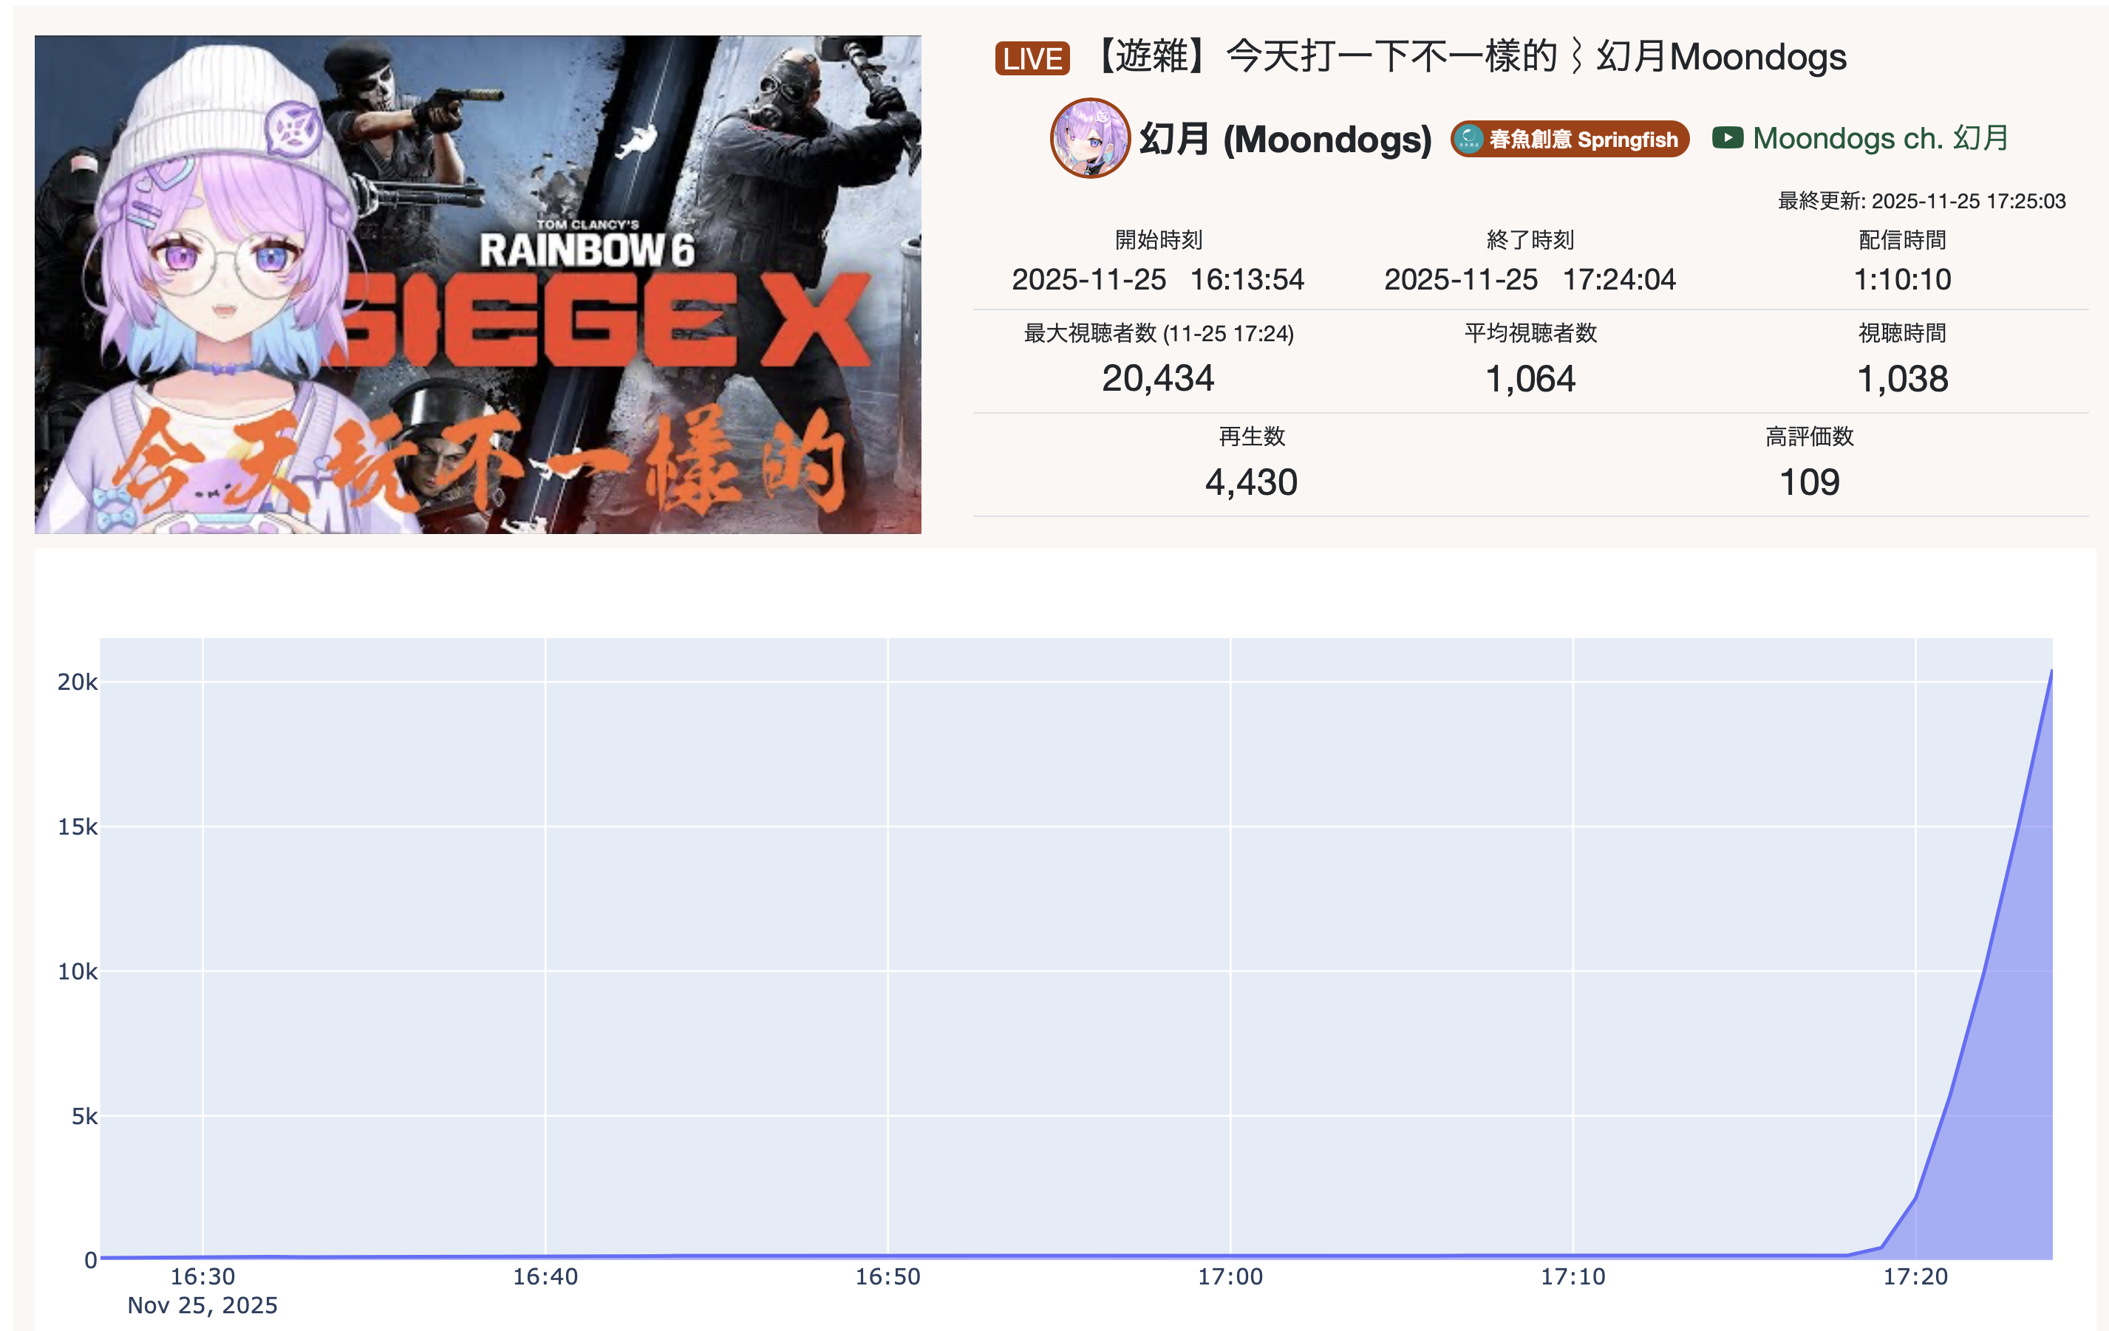
Task: Click the red LIVE badge
Action: click(1032, 58)
